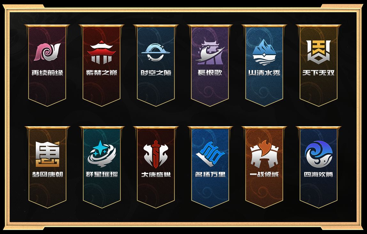
Task: Select the 长恨歌 banner name text
Action: pyautogui.click(x=210, y=73)
